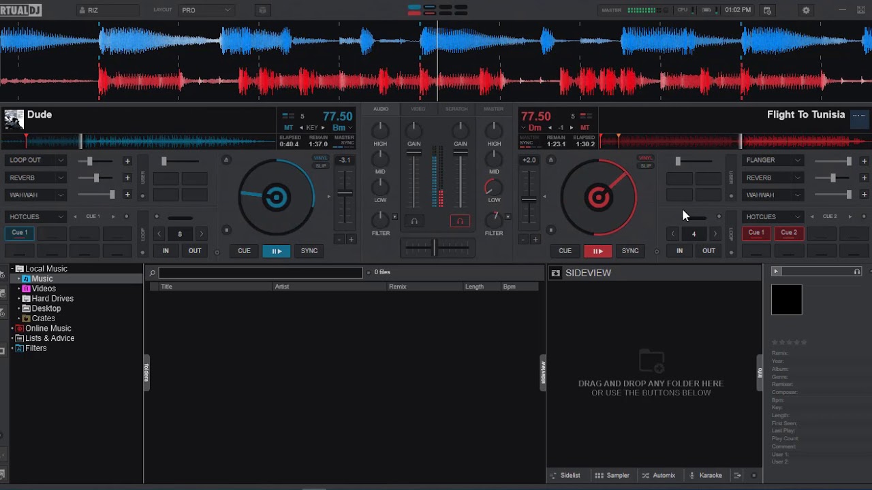The height and width of the screenshot is (490, 872).
Task: Toggle VINYL mode on left deck
Action: pyautogui.click(x=320, y=158)
